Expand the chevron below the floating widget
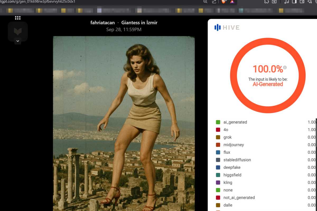317x211 pixels. tap(18, 41)
